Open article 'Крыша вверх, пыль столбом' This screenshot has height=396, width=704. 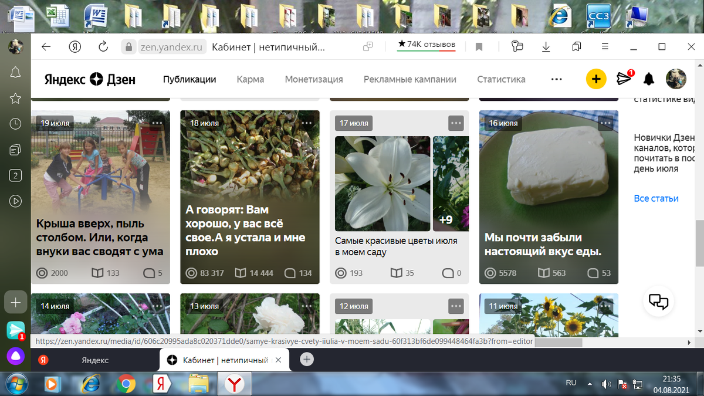click(100, 238)
